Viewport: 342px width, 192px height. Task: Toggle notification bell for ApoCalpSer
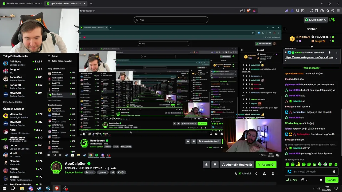(x=206, y=165)
